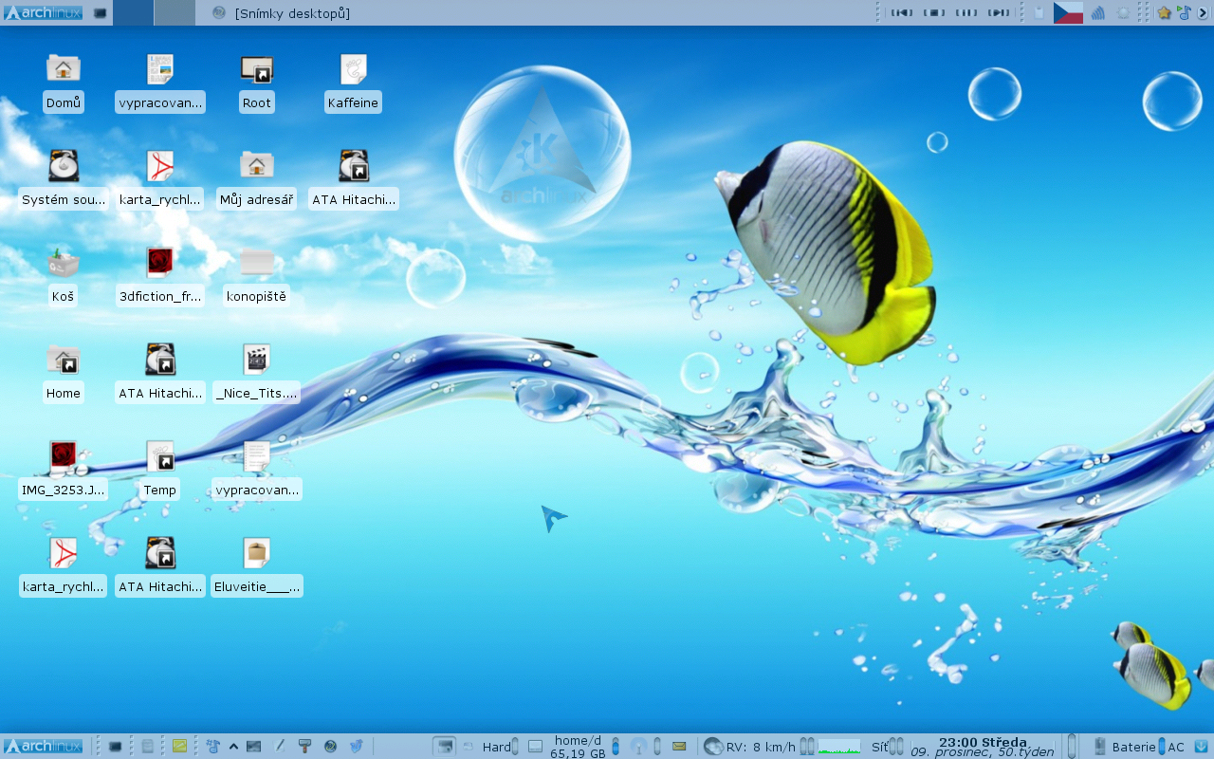Open the Eluveitie archive file icon
The image size is (1214, 759).
click(x=256, y=554)
